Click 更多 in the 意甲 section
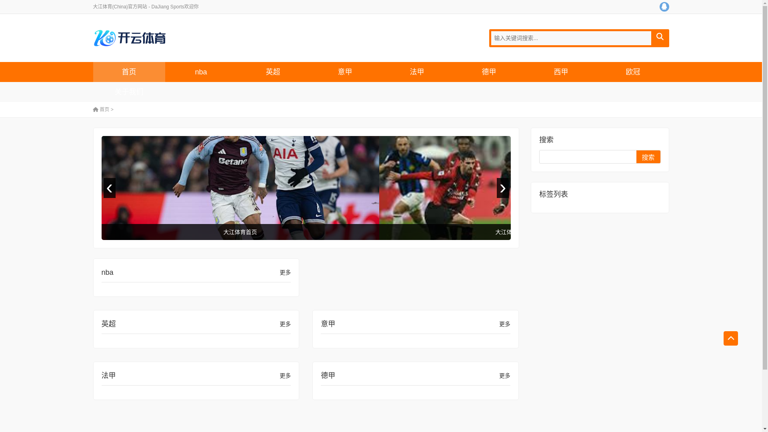The image size is (768, 432). (x=505, y=324)
